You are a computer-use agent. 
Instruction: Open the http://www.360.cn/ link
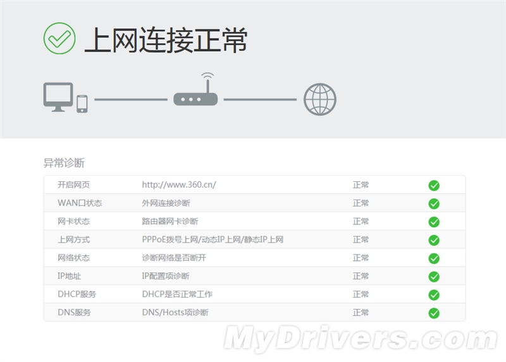pos(179,185)
